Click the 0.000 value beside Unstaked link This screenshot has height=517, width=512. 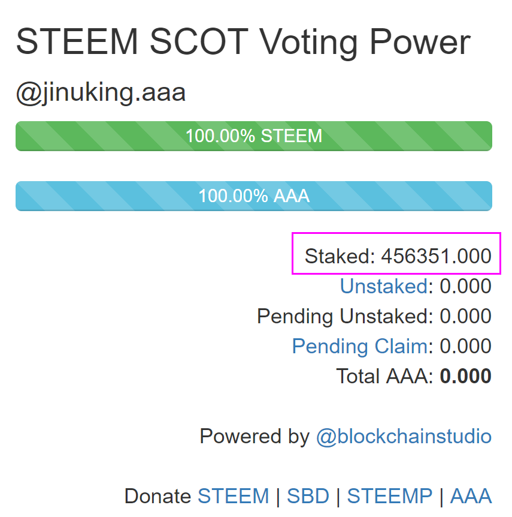tap(465, 287)
